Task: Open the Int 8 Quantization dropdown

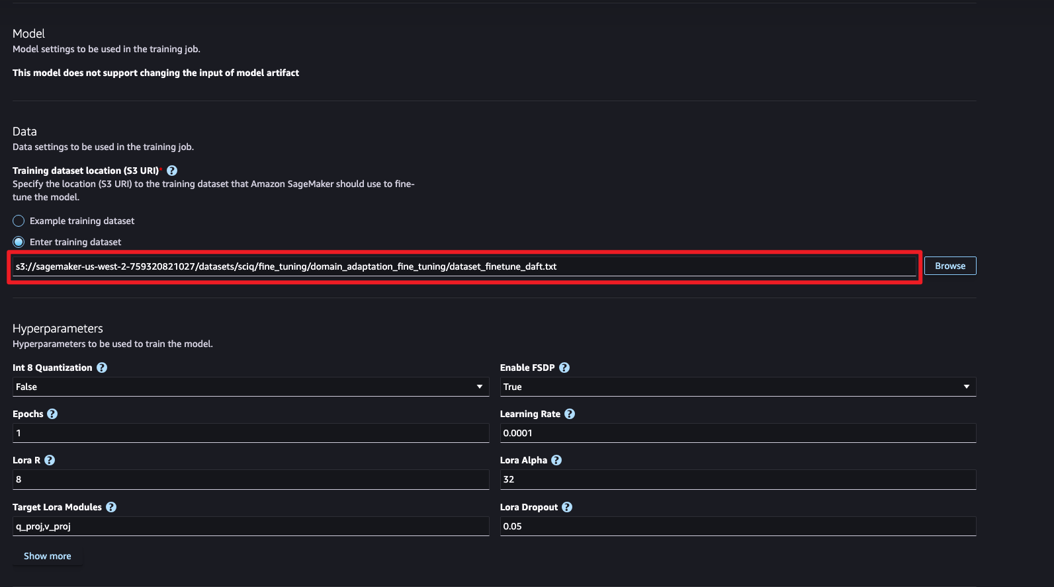Action: tap(250, 387)
